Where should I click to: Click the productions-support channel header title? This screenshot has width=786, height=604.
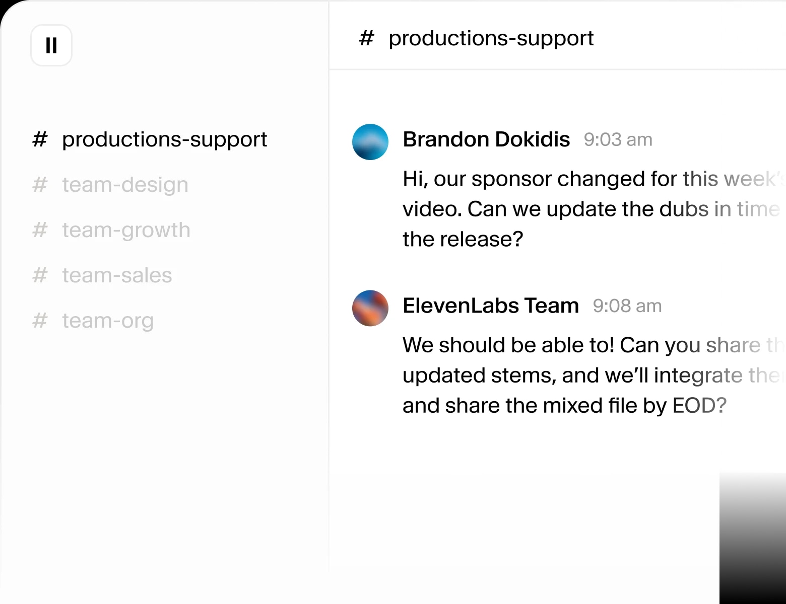click(491, 38)
